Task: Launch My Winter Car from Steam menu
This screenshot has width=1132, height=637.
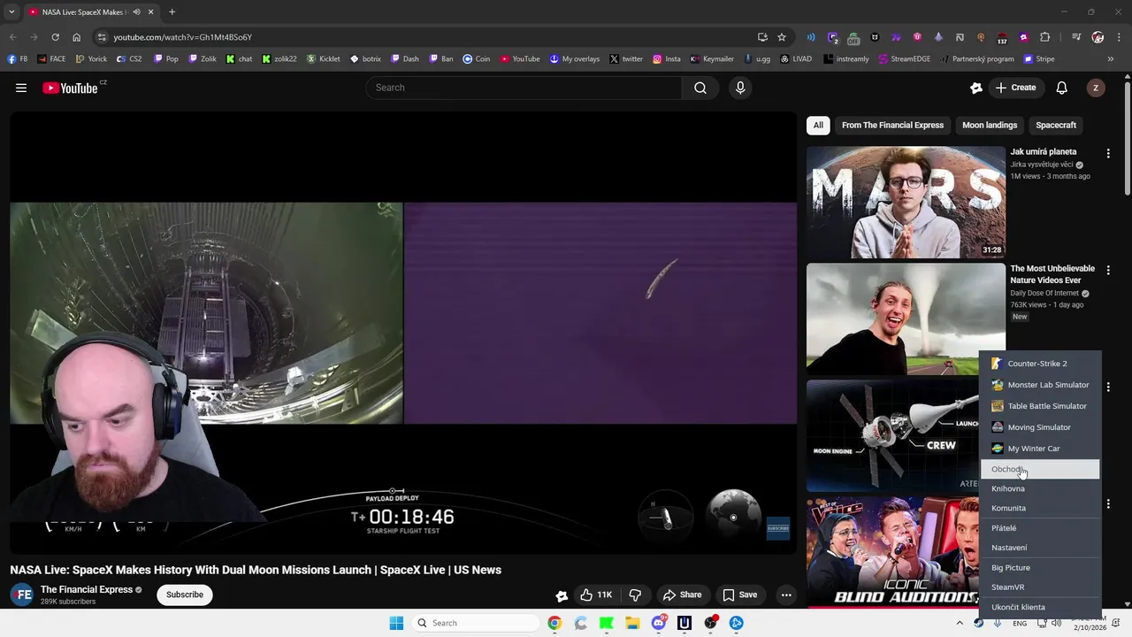Action: [x=1040, y=449]
